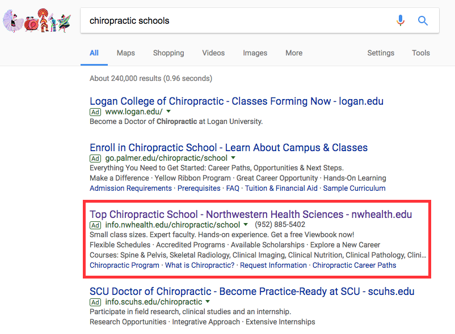
Task: Open the Tuition & Financial Aid link
Action: point(281,189)
